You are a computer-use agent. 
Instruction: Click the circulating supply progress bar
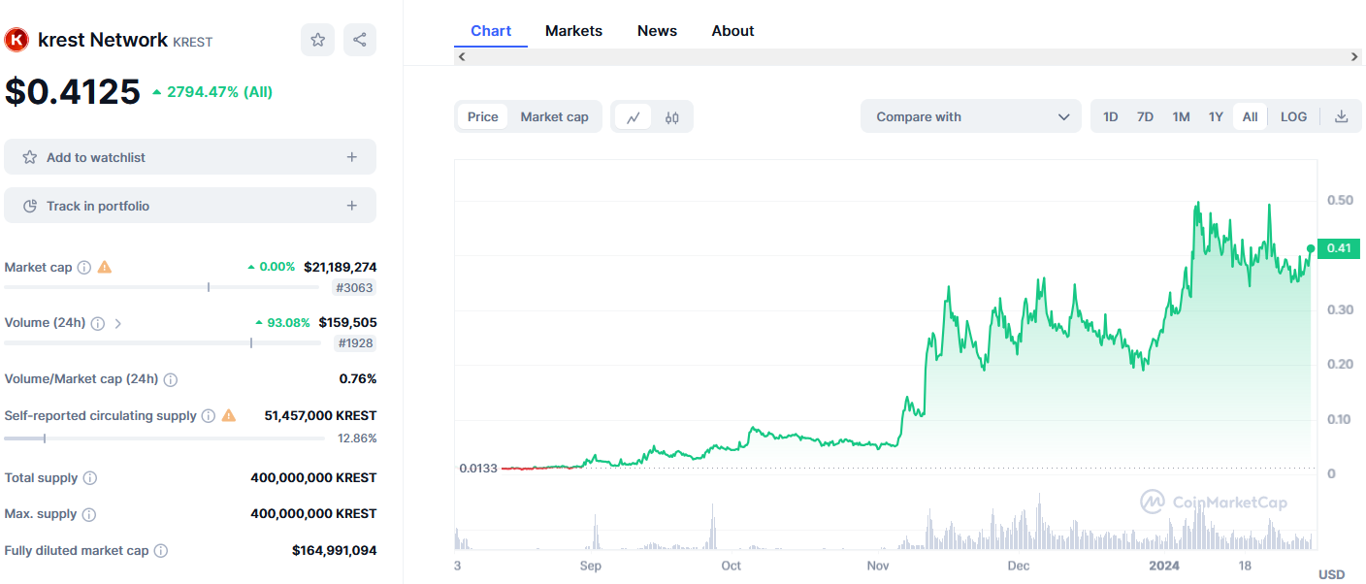[164, 438]
